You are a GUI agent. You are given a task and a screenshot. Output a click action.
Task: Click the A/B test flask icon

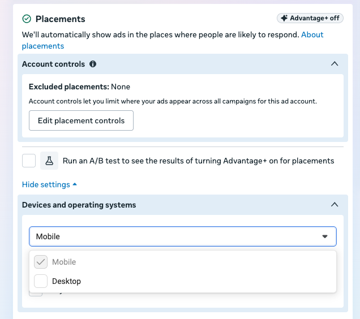[49, 161]
